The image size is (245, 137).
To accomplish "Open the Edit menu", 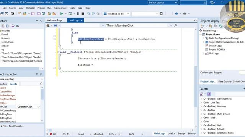I will pos(4,8).
